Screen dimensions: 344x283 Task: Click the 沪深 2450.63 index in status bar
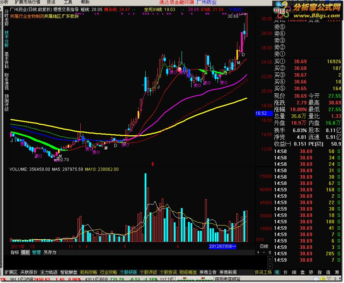[x=37, y=279]
